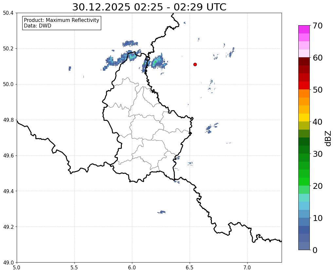This screenshot has width=335, height=273.
Task: Click the colorbar tick label 30
Action: coord(318,154)
